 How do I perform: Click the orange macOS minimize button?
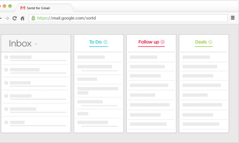point(4,6)
